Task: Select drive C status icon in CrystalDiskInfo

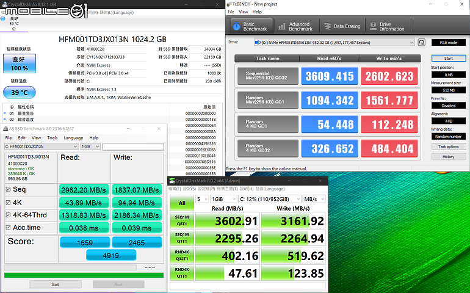Action: point(3,18)
